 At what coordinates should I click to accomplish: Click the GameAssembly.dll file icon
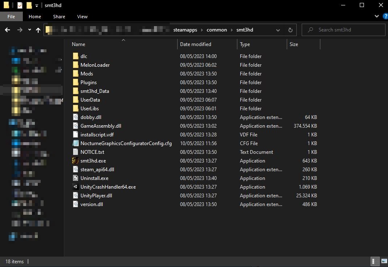point(76,126)
